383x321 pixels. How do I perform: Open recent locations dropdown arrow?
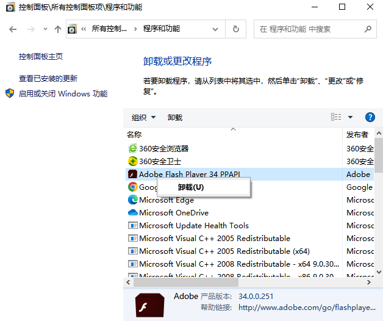[x=45, y=29]
